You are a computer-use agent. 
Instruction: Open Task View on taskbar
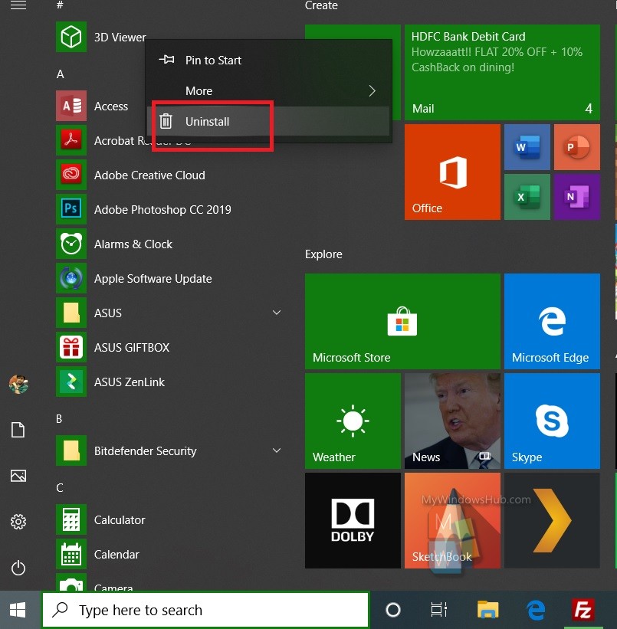(438, 610)
